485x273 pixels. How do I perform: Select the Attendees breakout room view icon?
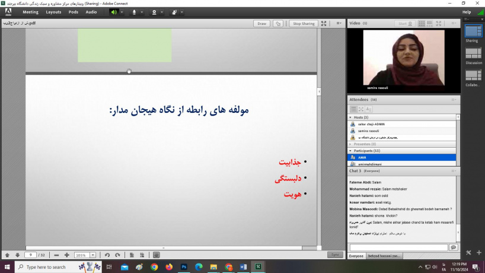(x=361, y=109)
